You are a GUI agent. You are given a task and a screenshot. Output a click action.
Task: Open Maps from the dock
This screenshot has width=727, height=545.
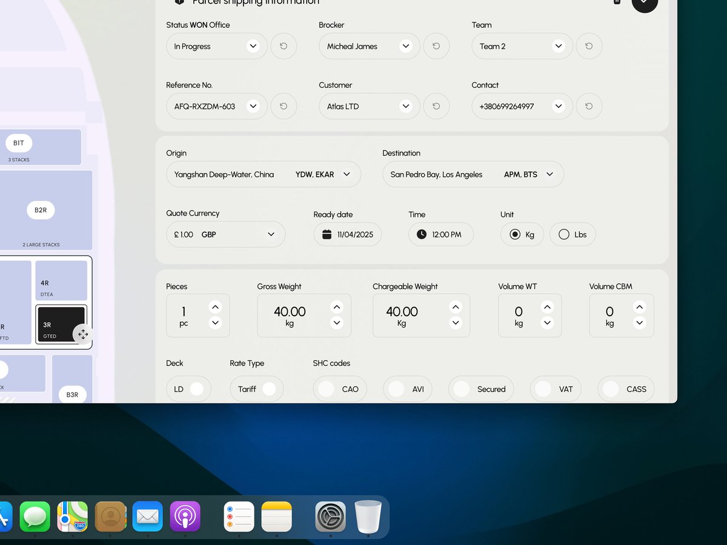pos(72,517)
